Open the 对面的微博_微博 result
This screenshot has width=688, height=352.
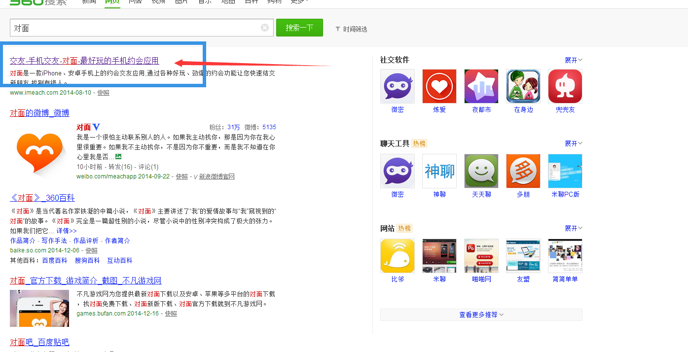click(x=39, y=113)
